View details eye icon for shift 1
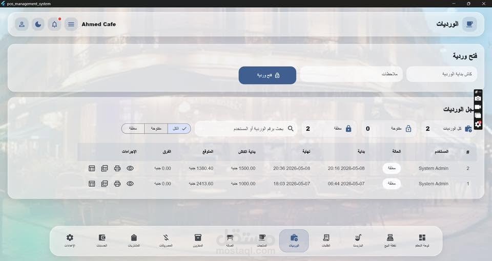The width and height of the screenshot is (492, 261). click(x=130, y=184)
